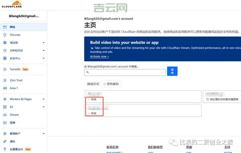Click the Area 1 mail icon

5,88
